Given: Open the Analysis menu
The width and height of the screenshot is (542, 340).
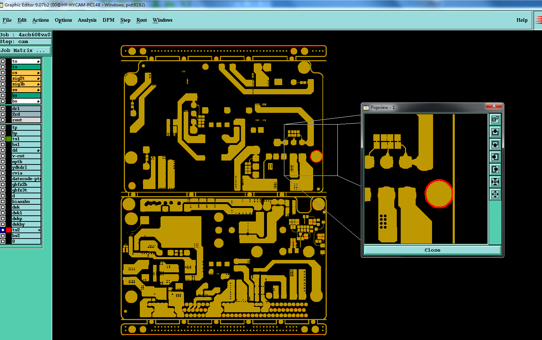Looking at the screenshot, I should [x=87, y=20].
